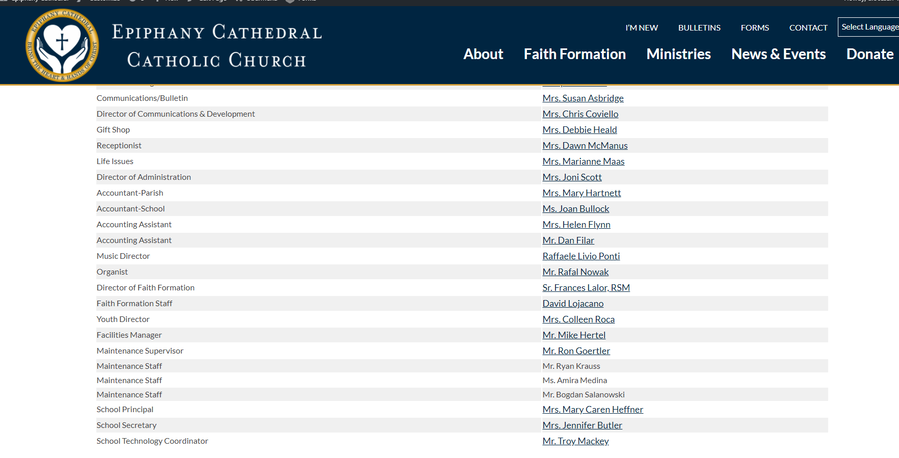Open the Faith Formation menu
This screenshot has height=458, width=899.
coord(574,54)
